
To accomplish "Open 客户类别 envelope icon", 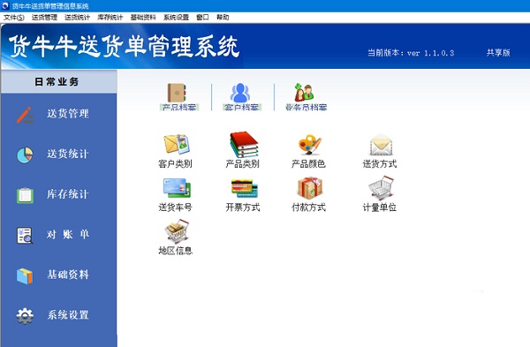I will coord(177,144).
